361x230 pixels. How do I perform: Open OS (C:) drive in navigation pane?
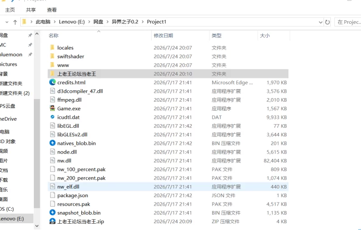[7, 209]
